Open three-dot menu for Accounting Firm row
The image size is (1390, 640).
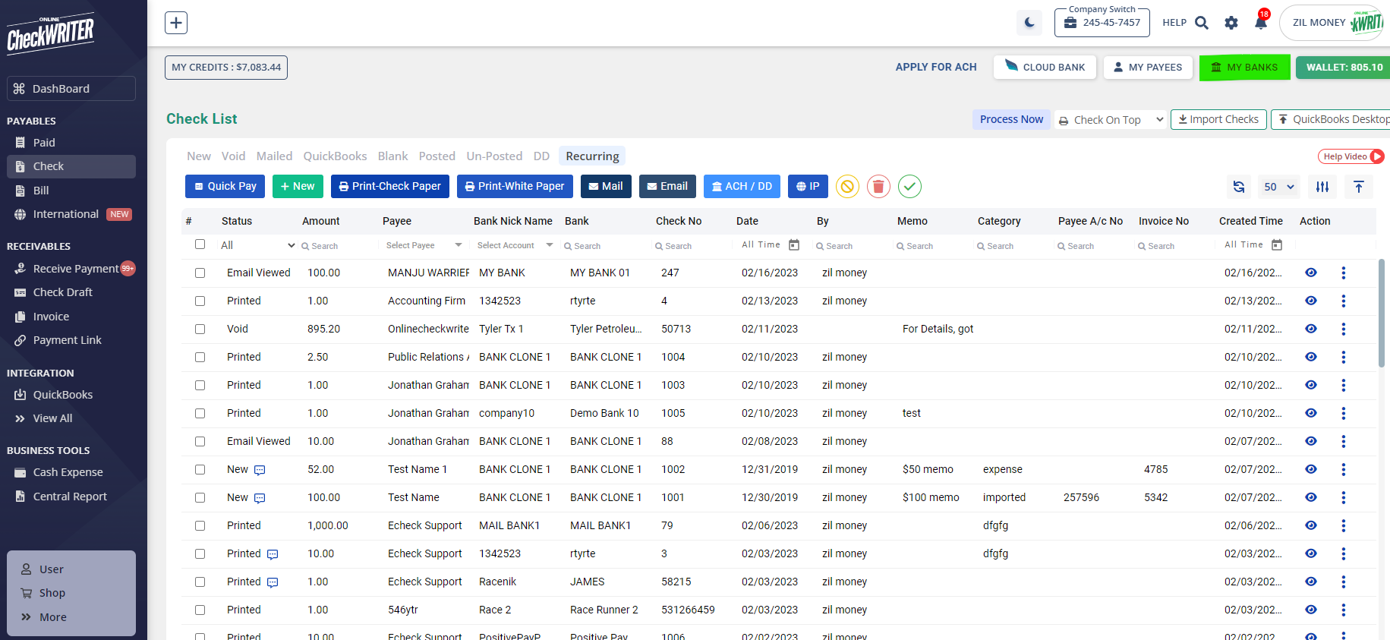point(1343,301)
